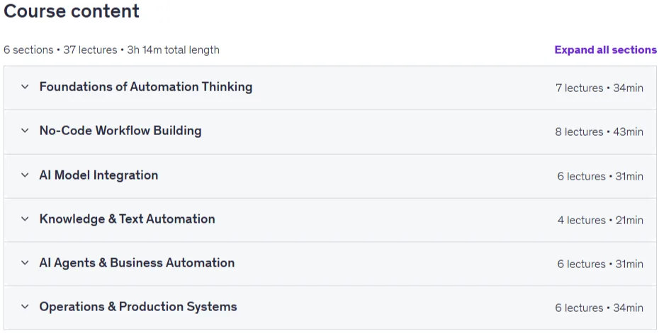The width and height of the screenshot is (659, 333).
Task: Select the Foundations of Automation Thinking title
Action: [x=146, y=87]
